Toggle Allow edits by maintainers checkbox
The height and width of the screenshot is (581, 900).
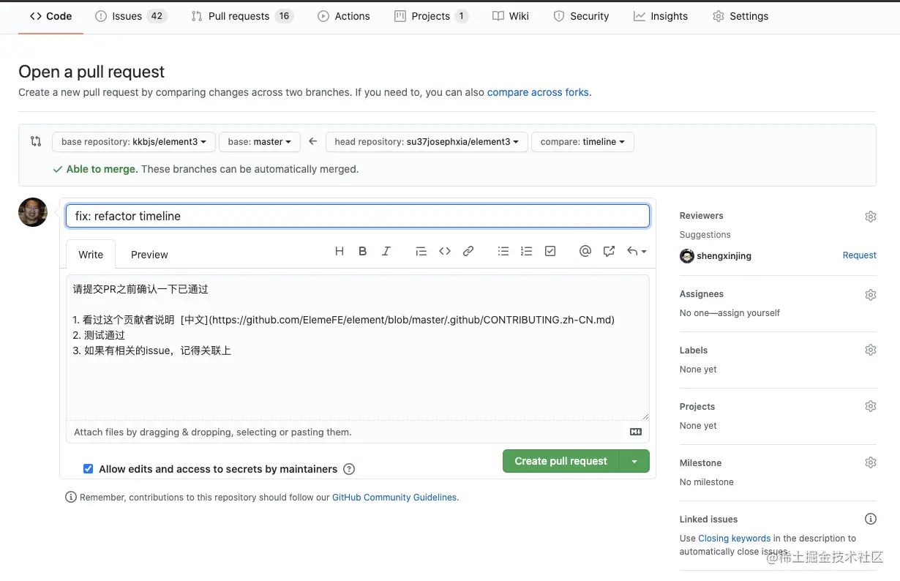88,469
